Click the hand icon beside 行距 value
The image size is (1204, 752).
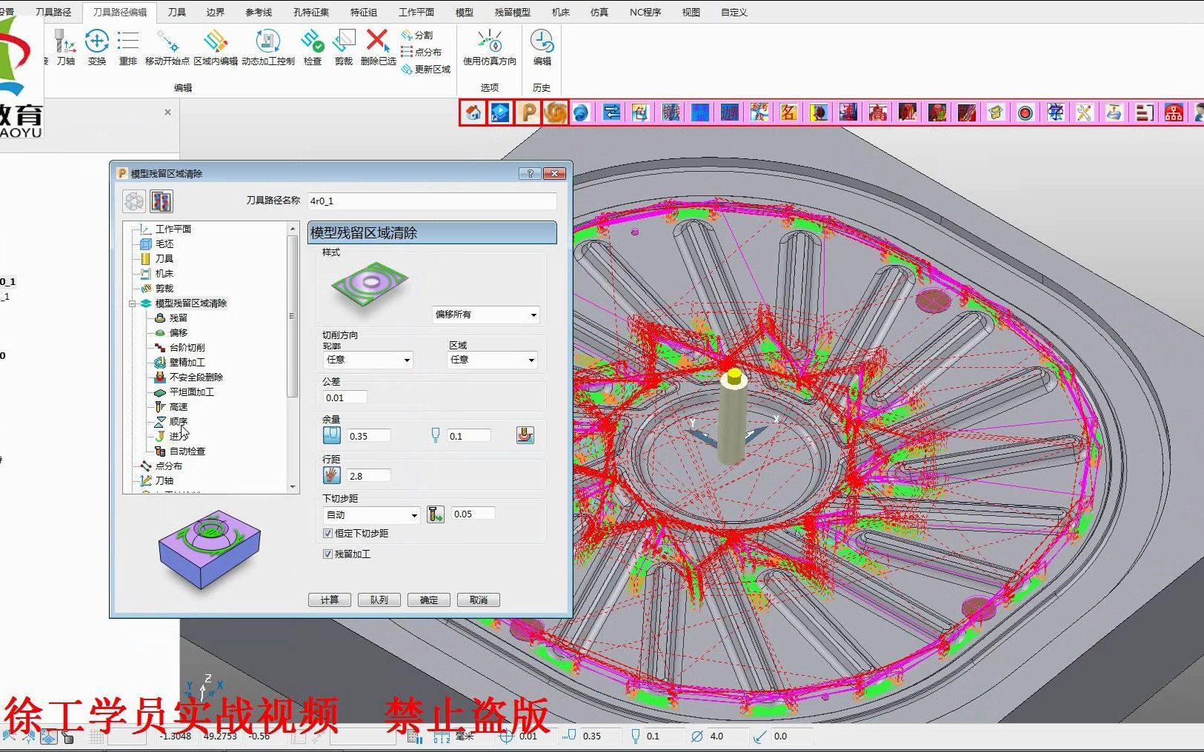(331, 475)
